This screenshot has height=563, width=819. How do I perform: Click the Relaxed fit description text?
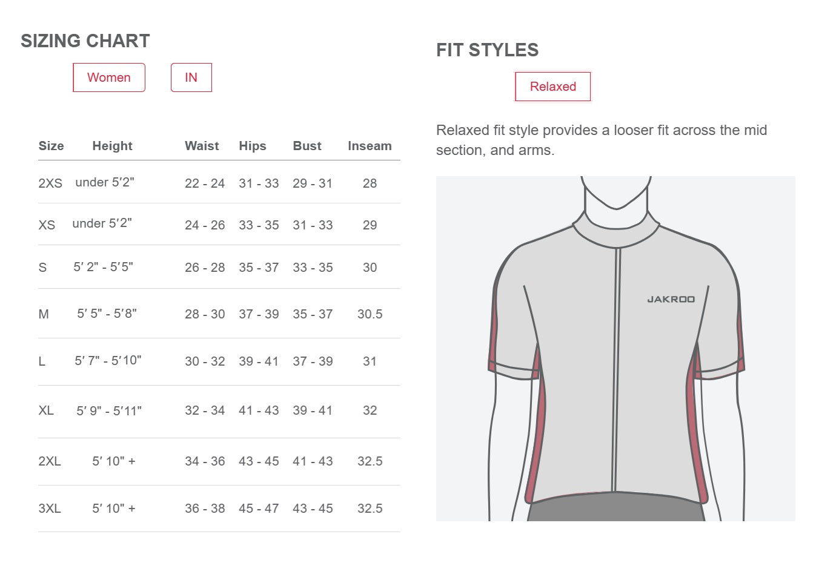(602, 140)
